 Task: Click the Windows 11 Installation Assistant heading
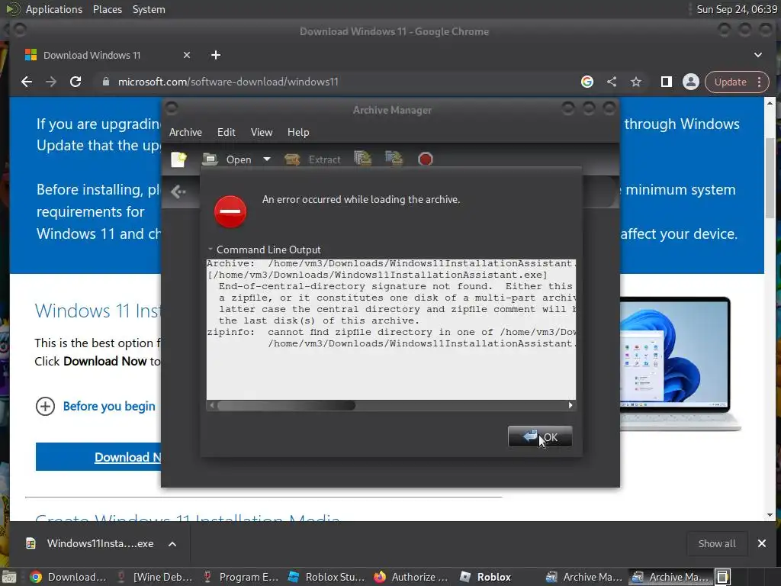pos(98,311)
